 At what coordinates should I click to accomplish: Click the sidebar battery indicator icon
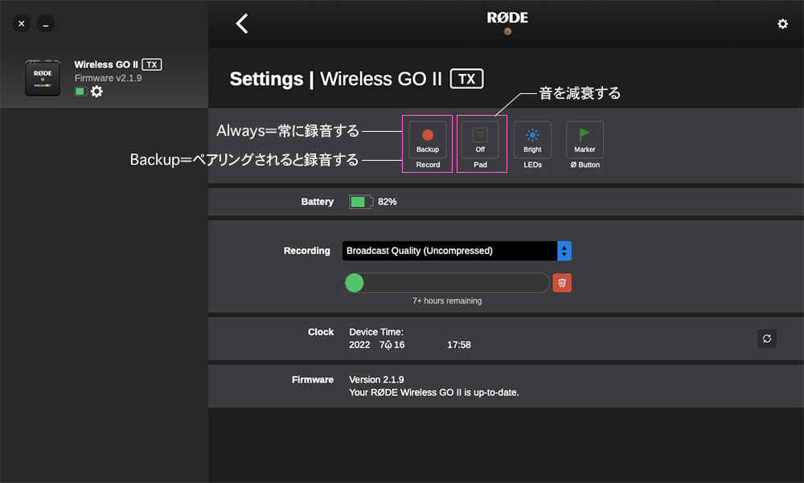pos(80,92)
